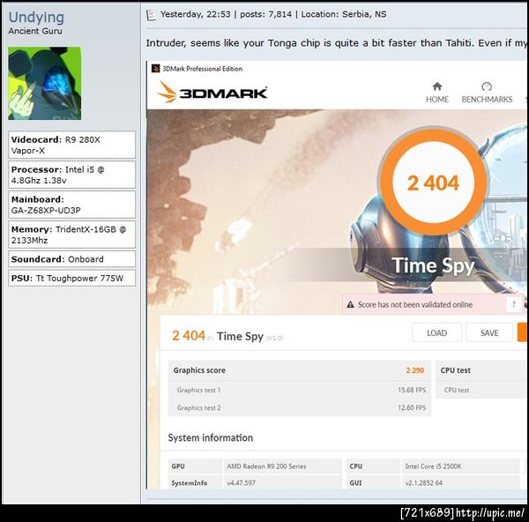Click 'Intel Core i5 2500K' CPU value
Viewport: 529px width, 522px height.
[433, 466]
